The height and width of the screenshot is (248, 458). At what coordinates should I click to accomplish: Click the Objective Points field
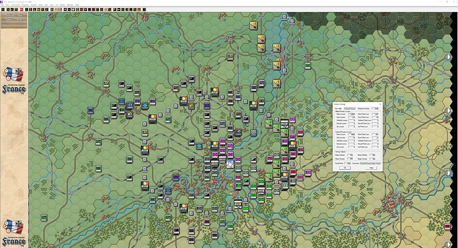click(x=375, y=109)
